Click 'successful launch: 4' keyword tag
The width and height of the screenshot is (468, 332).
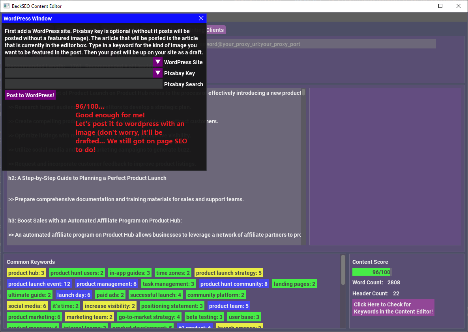(156, 295)
